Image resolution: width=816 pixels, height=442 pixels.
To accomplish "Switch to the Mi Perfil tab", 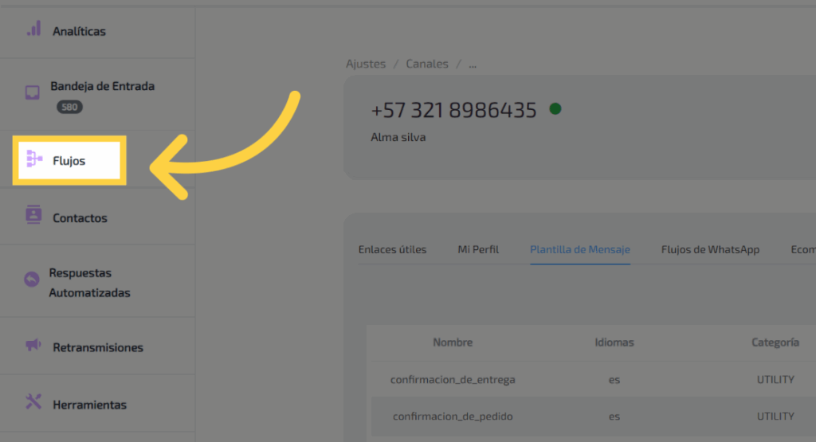I will (478, 249).
